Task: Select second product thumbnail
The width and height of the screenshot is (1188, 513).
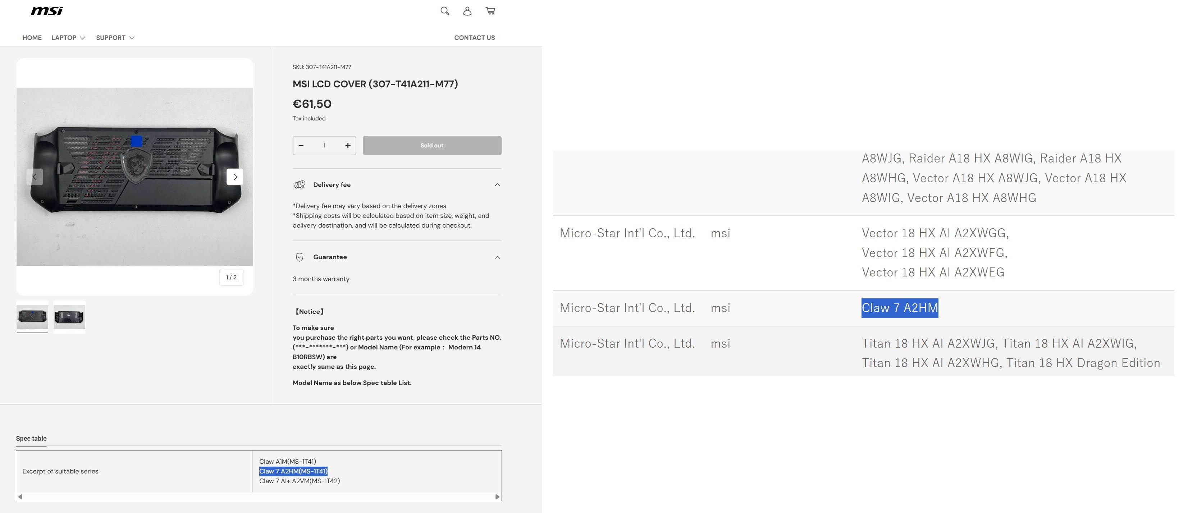Action: (x=69, y=317)
